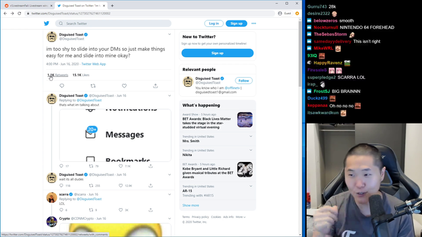Open the 1.1K Retweets link
The image size is (422, 237).
[x=57, y=75]
